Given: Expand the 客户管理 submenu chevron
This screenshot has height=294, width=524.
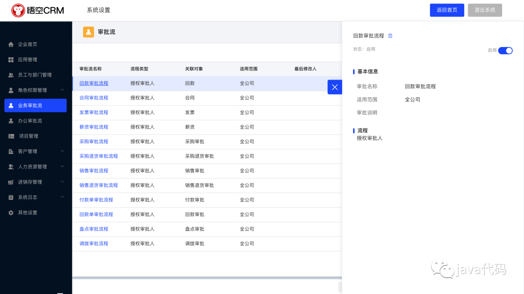Looking at the screenshot, I should pos(62,151).
